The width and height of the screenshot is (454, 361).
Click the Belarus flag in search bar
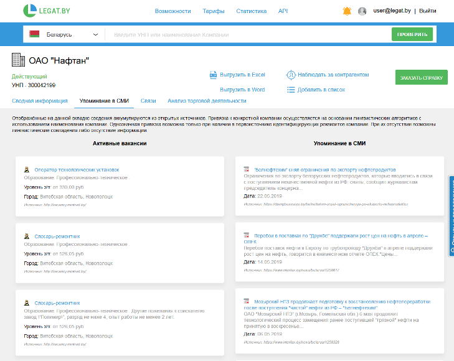pyautogui.click(x=35, y=34)
